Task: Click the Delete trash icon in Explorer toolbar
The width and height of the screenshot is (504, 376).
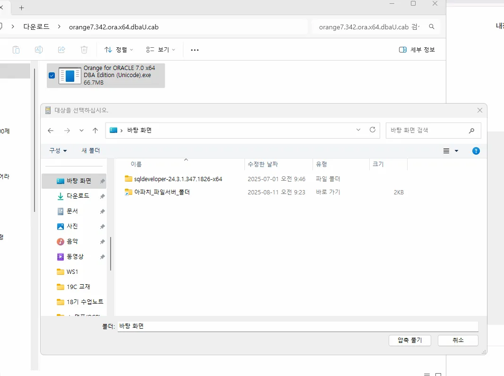Action: [x=84, y=50]
